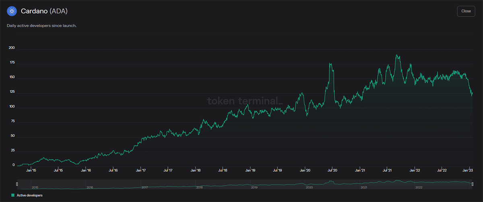
Task: Click the Jul '21 x-axis label
Action: point(387,170)
